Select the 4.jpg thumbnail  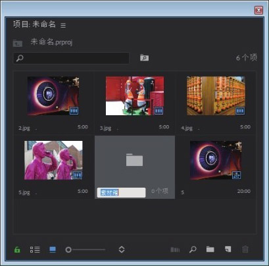[x=216, y=95]
